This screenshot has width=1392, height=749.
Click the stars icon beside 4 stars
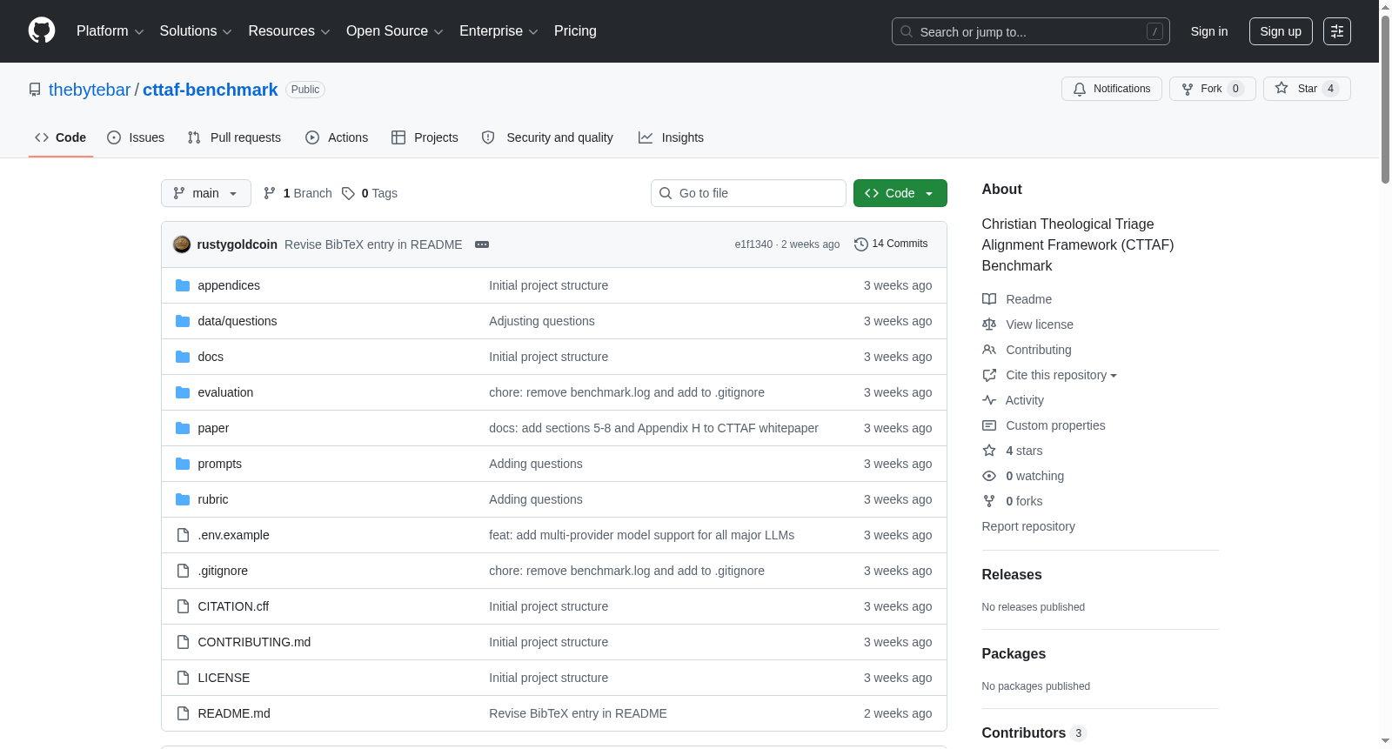(989, 451)
